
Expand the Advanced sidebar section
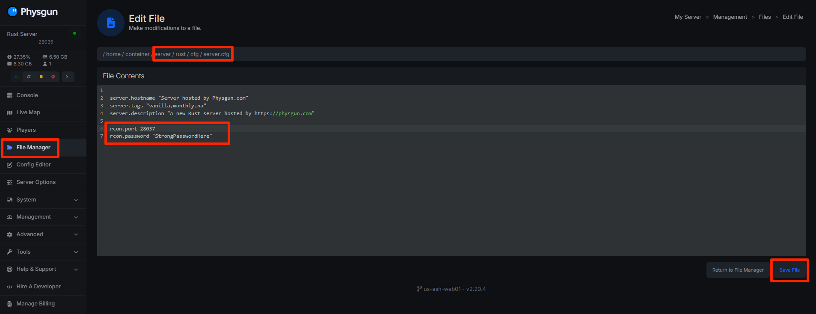point(43,234)
